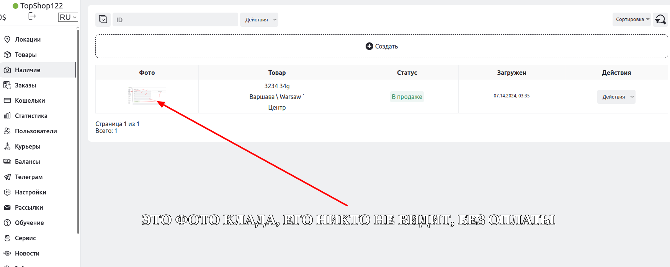Go to the Пользователи menu item

[x=36, y=131]
